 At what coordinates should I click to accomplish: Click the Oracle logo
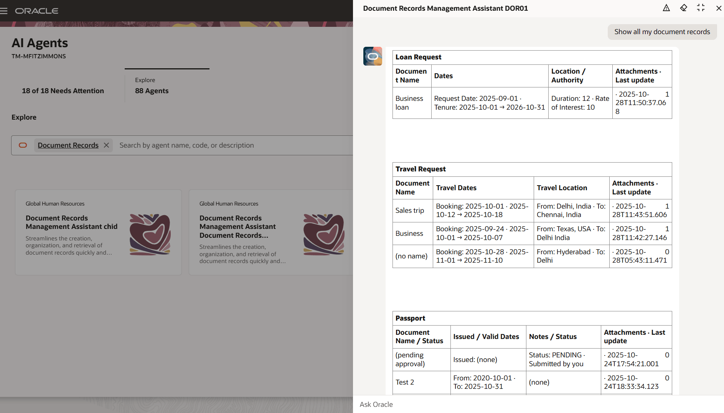coord(36,11)
